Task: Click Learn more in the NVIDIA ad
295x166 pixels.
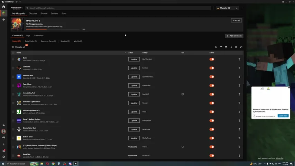Action: tap(283, 116)
